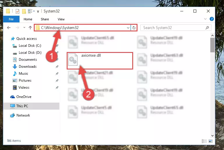Open the recent locations dropdown
224x150 pixels.
(x=24, y=28)
